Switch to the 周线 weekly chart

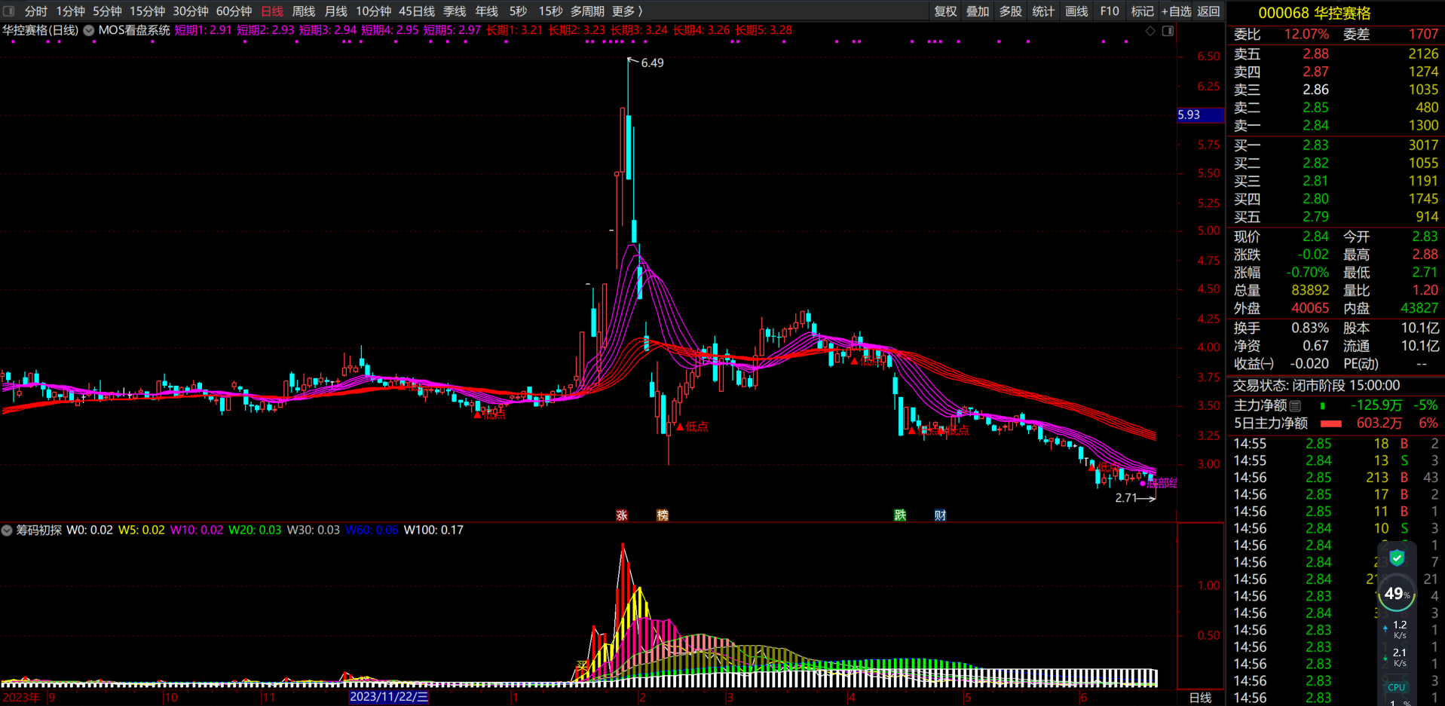(x=304, y=11)
